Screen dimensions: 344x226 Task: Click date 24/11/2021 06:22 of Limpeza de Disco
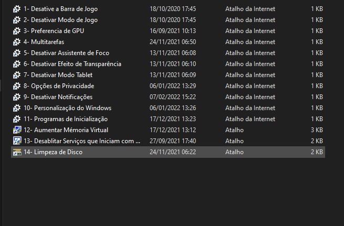click(x=172, y=152)
